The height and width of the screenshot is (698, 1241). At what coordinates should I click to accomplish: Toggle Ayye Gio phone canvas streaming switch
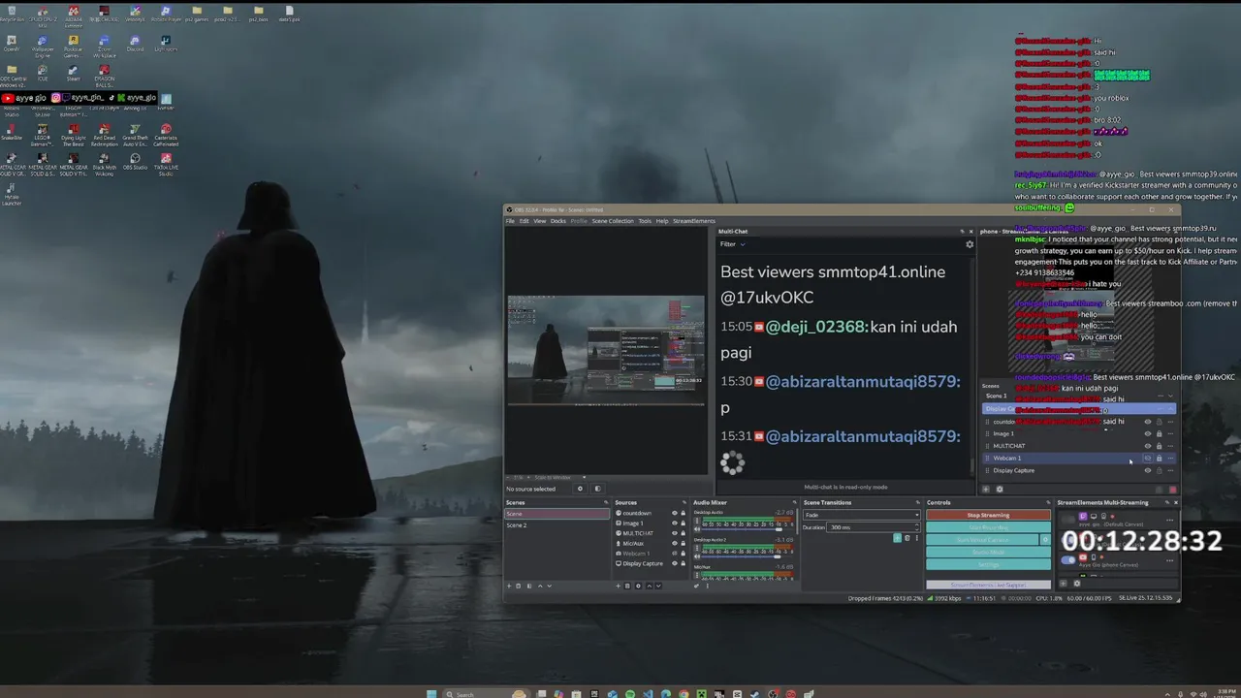pos(1068,559)
